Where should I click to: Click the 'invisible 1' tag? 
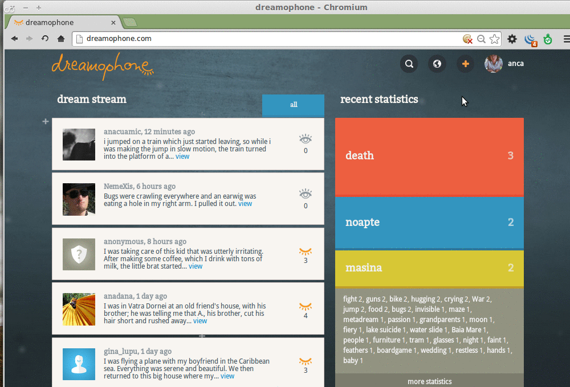[x=430, y=309]
